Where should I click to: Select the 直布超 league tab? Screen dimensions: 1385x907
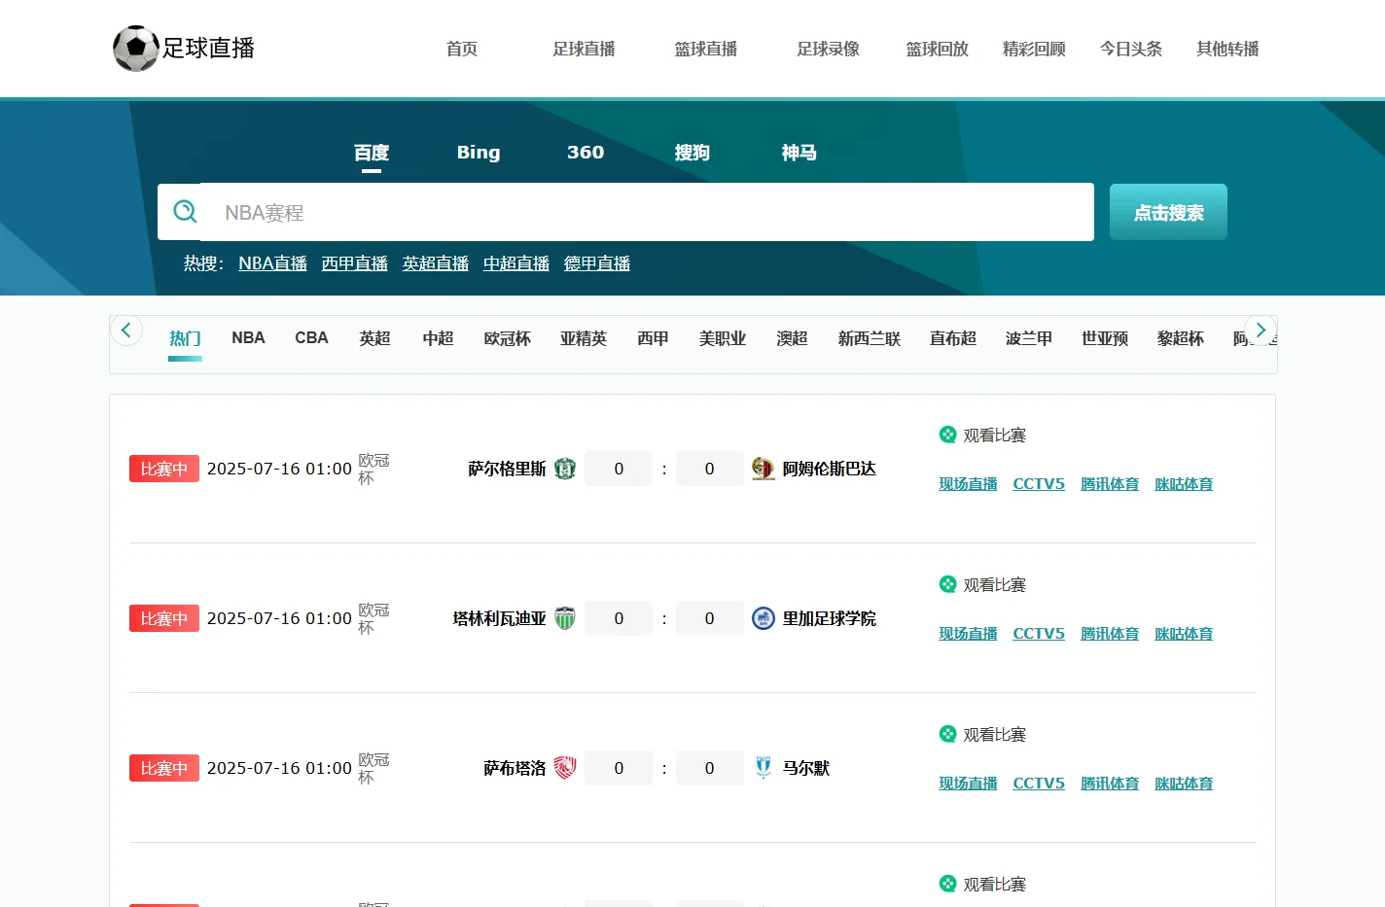coord(953,338)
